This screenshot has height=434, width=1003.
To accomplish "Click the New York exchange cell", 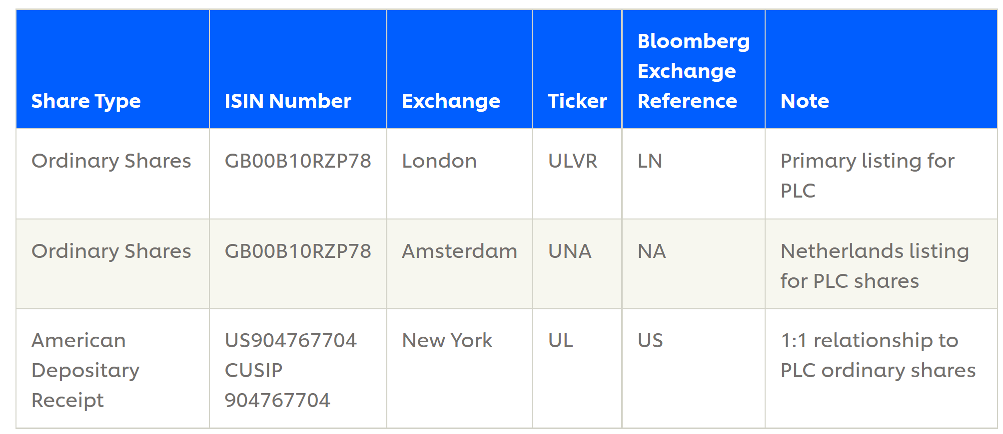I will [447, 341].
